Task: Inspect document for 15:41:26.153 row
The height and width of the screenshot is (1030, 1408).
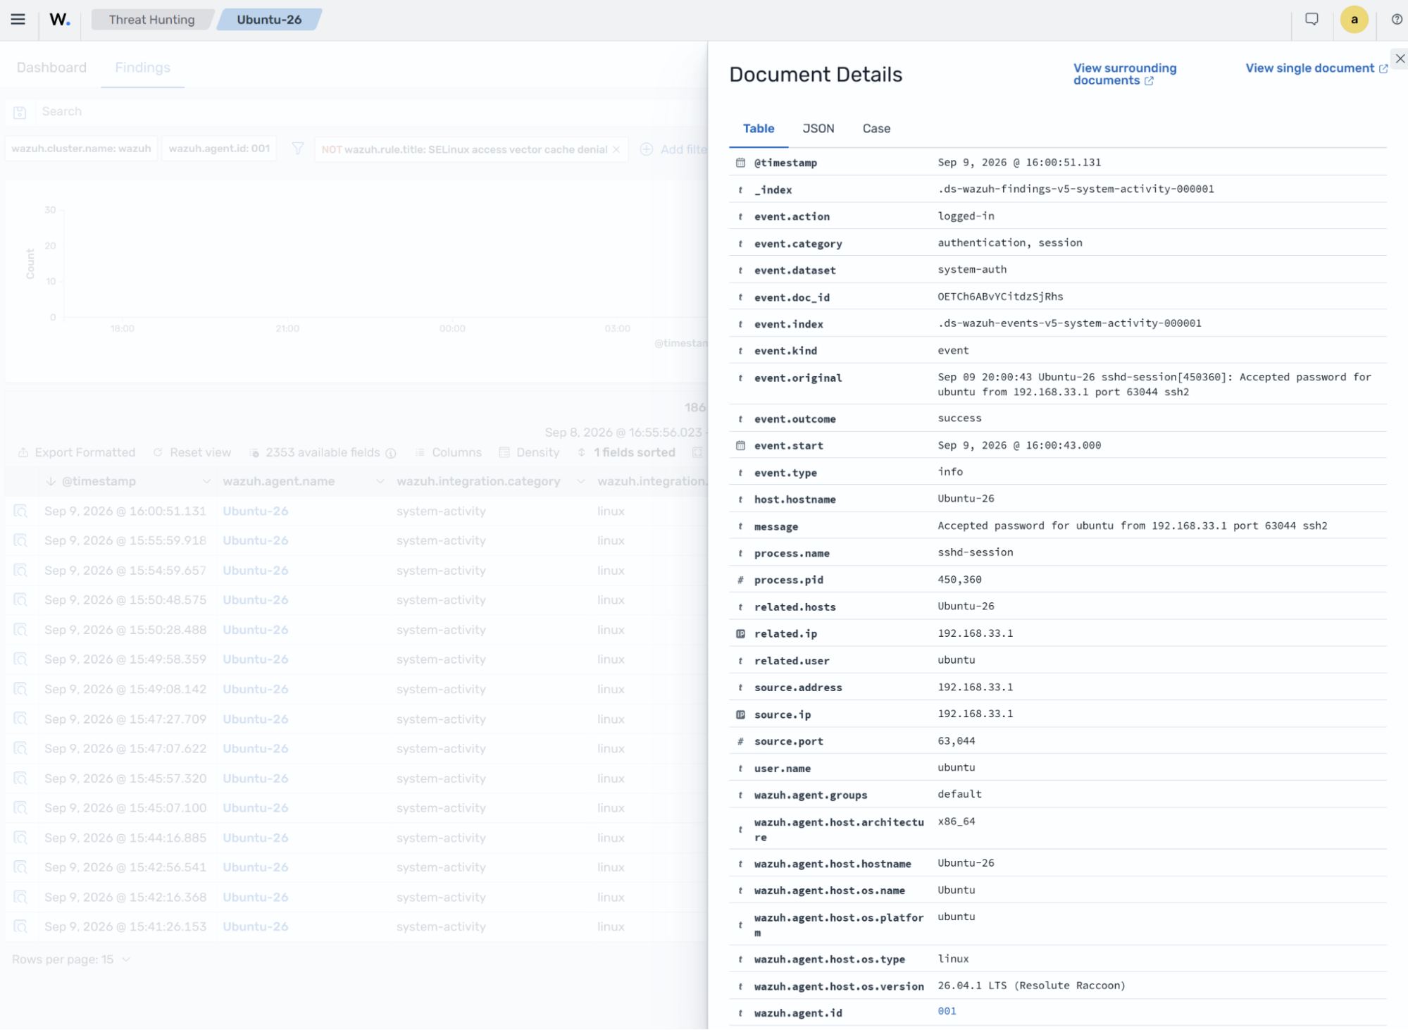Action: point(20,926)
